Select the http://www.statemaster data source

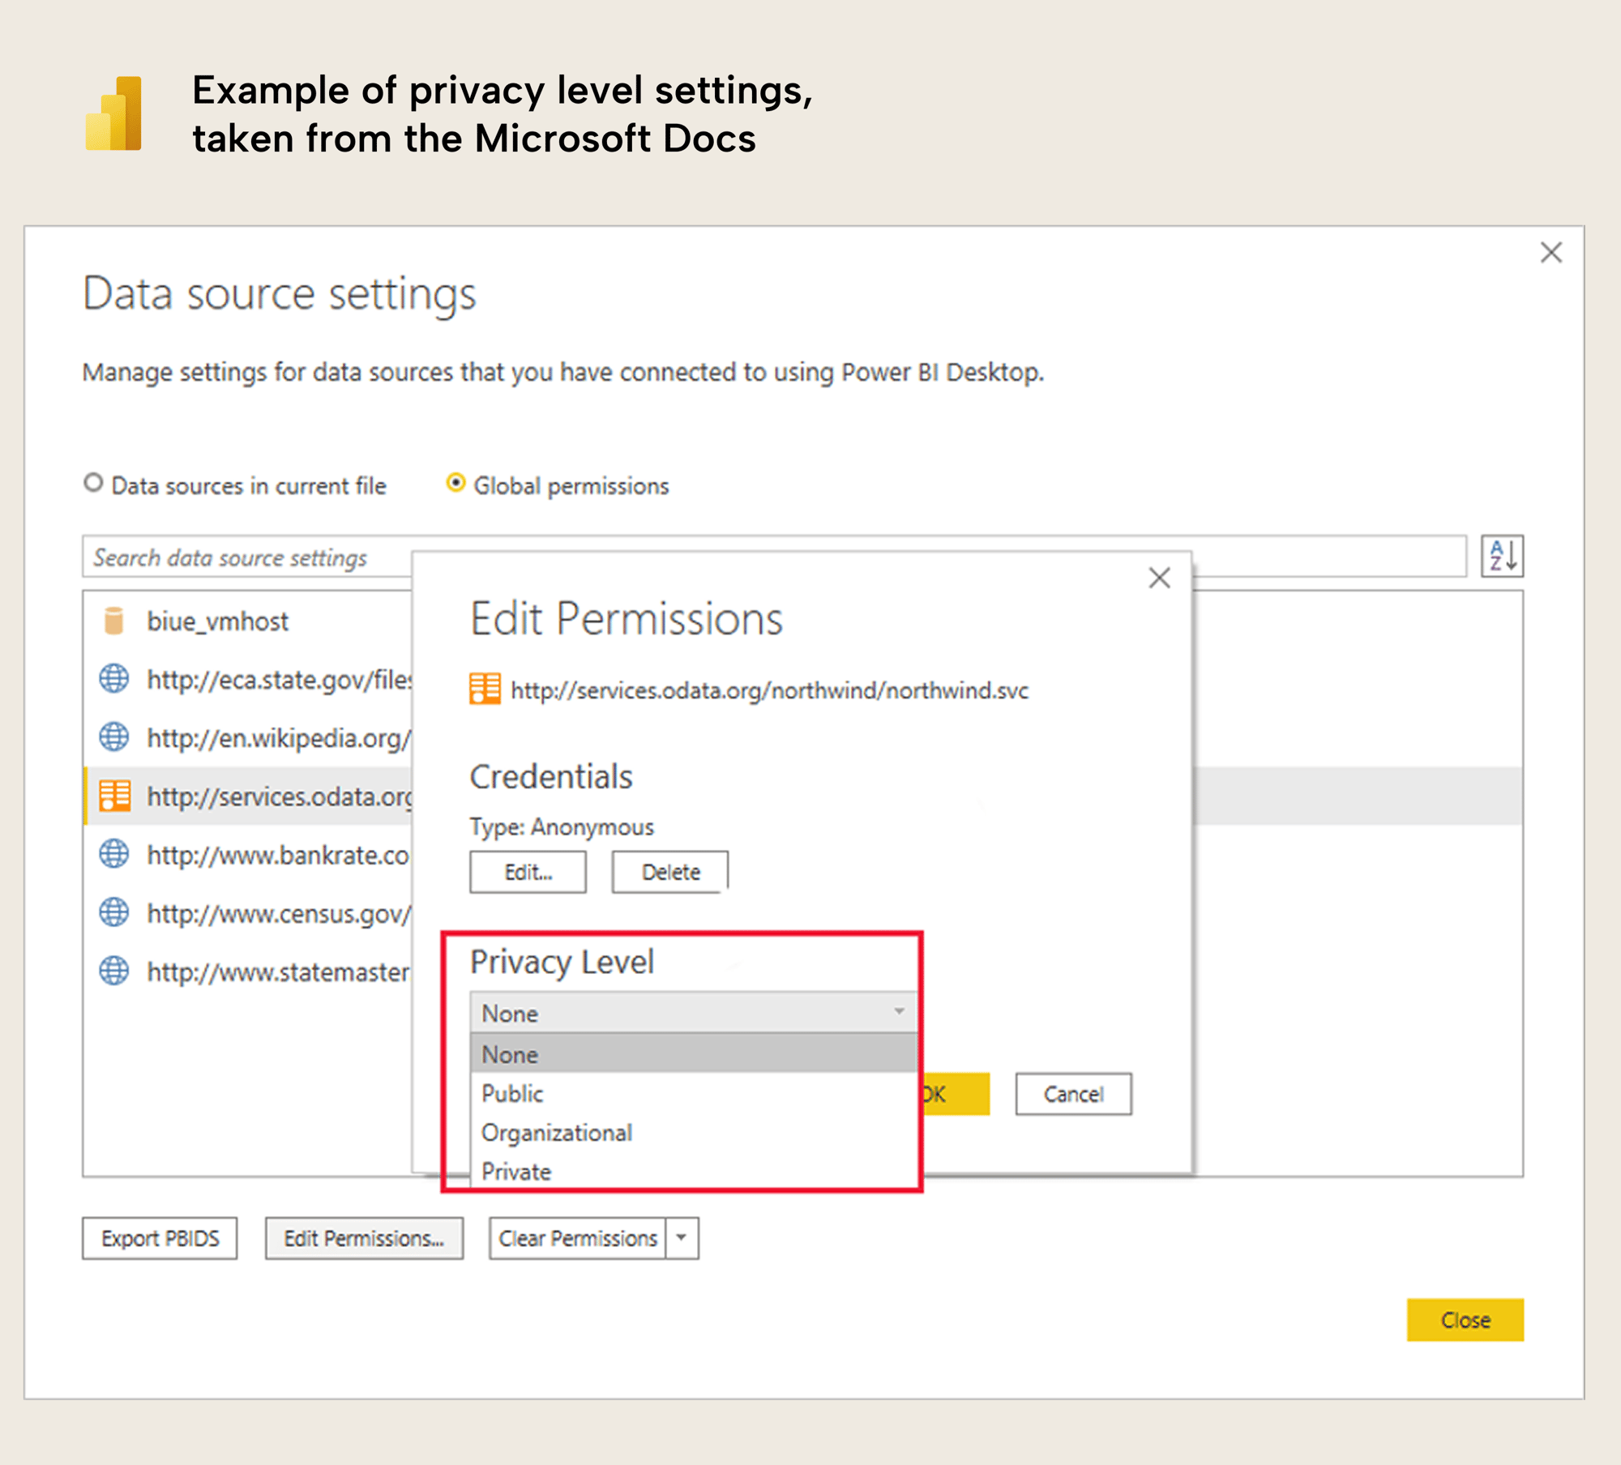(248, 971)
